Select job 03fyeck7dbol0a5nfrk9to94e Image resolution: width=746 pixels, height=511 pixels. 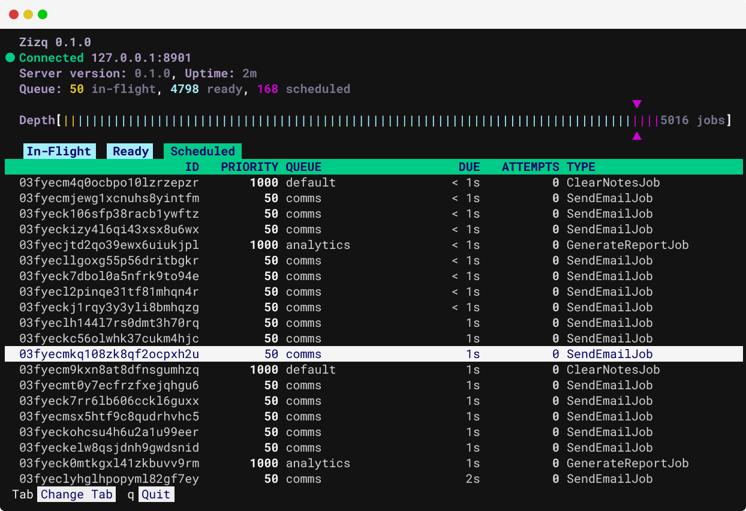coord(373,276)
